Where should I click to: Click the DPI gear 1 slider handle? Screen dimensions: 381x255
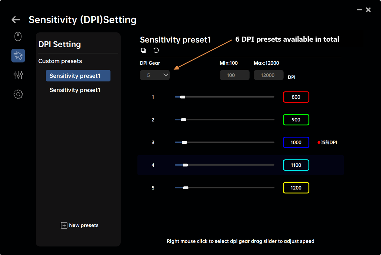(183, 97)
